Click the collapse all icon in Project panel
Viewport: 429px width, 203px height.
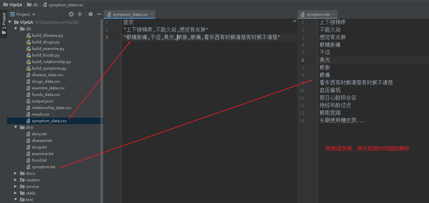tap(80, 14)
